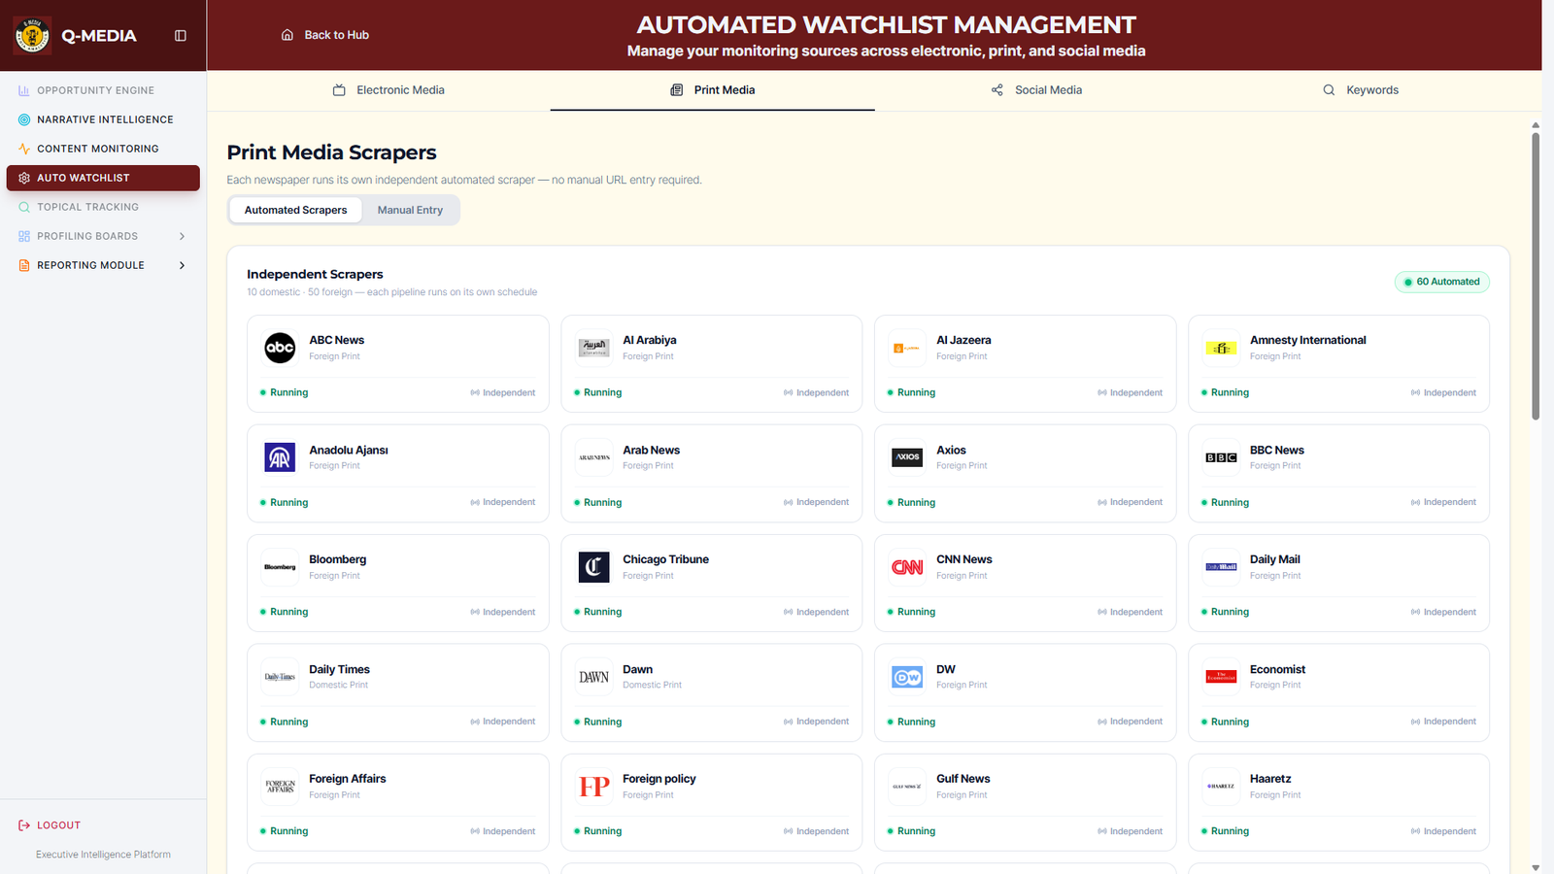Screen dimensions: 1554x874
Task: Click the Independent label on Economist card
Action: (1443, 722)
